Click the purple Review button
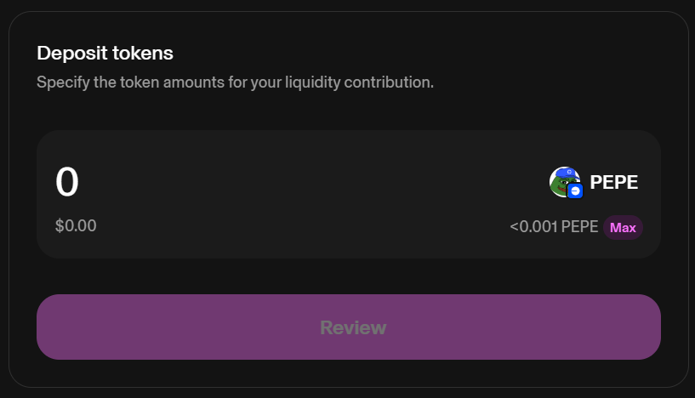Viewport: 695px width, 398px height. point(349,327)
